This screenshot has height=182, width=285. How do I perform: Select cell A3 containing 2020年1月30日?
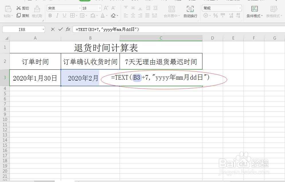click(35, 78)
